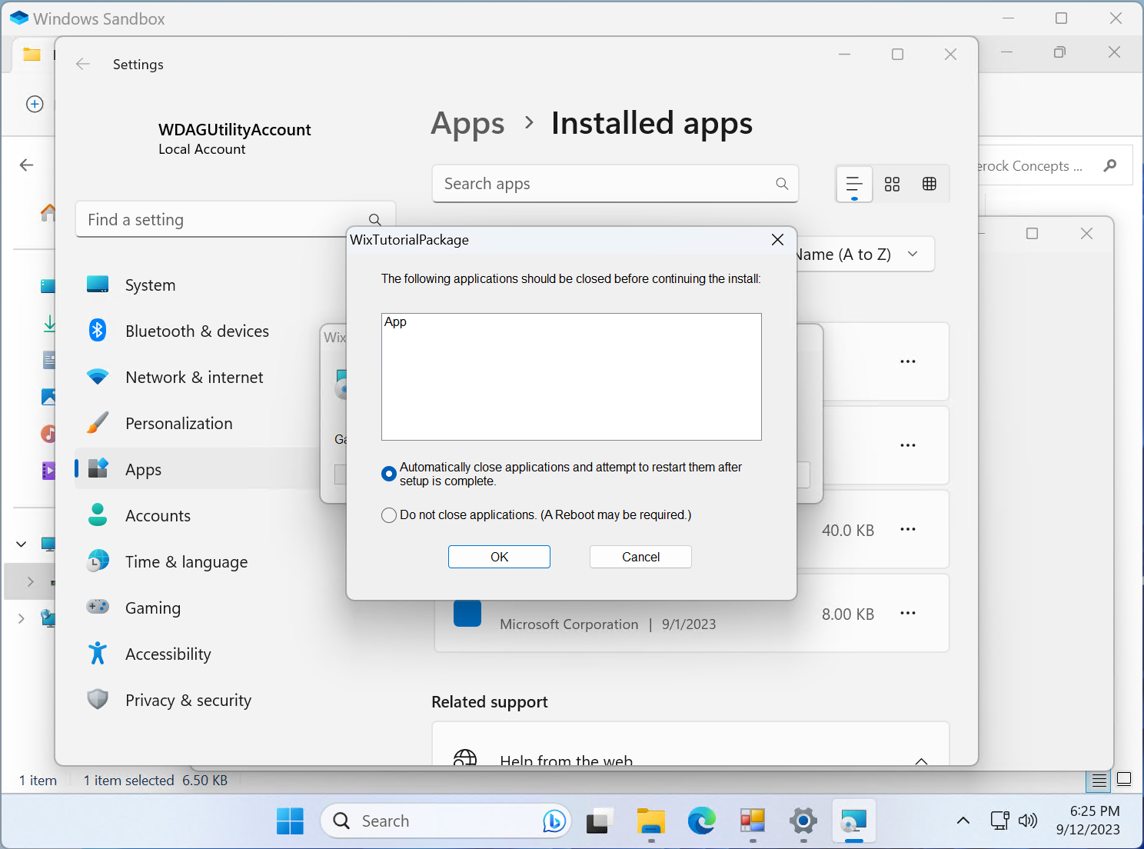This screenshot has height=849, width=1144.
Task: Open Accessibility settings
Action: click(x=168, y=654)
